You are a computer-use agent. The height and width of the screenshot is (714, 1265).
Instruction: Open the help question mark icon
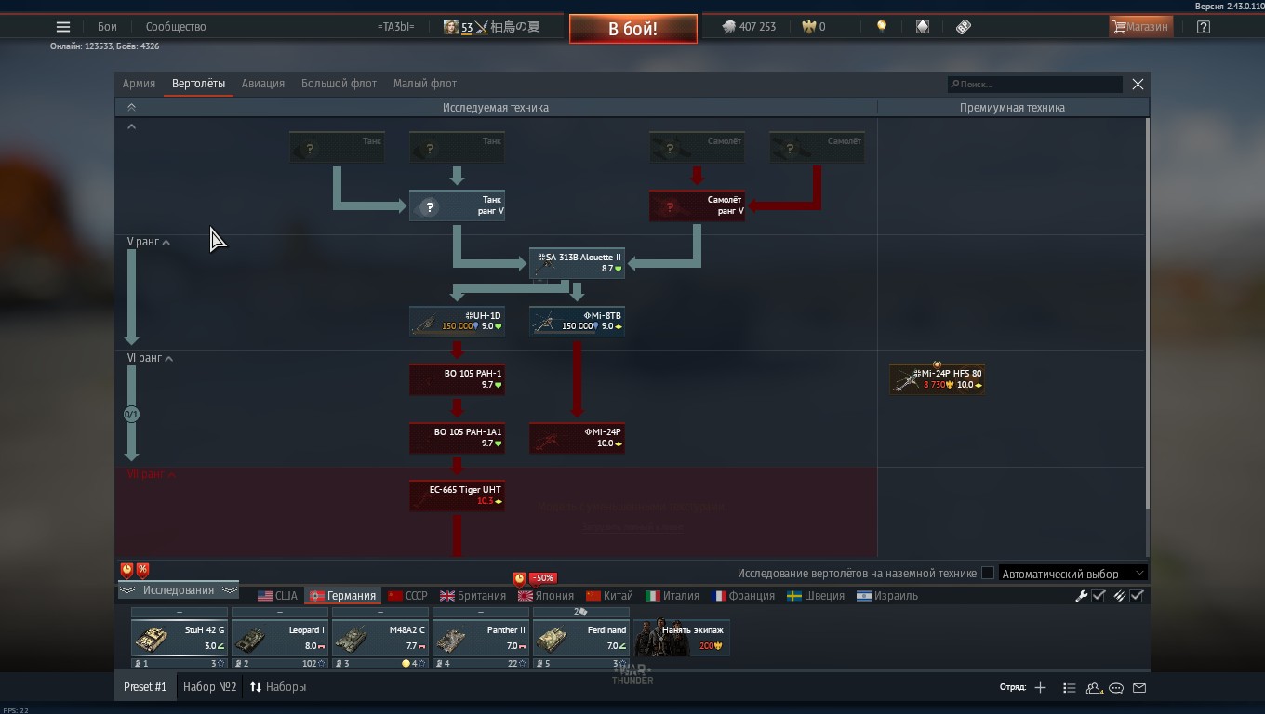pos(1204,27)
